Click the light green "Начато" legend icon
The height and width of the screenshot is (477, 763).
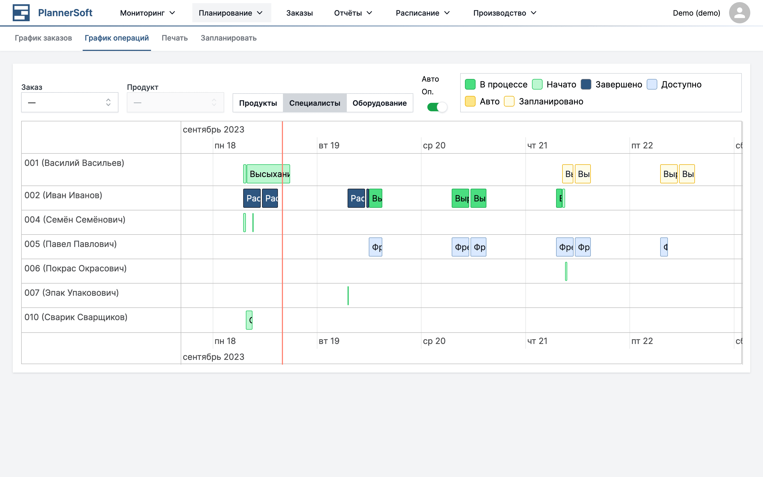pos(537,84)
